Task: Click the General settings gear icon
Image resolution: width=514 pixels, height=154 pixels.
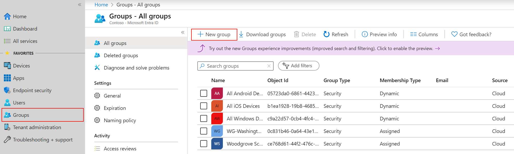Action: point(97,96)
